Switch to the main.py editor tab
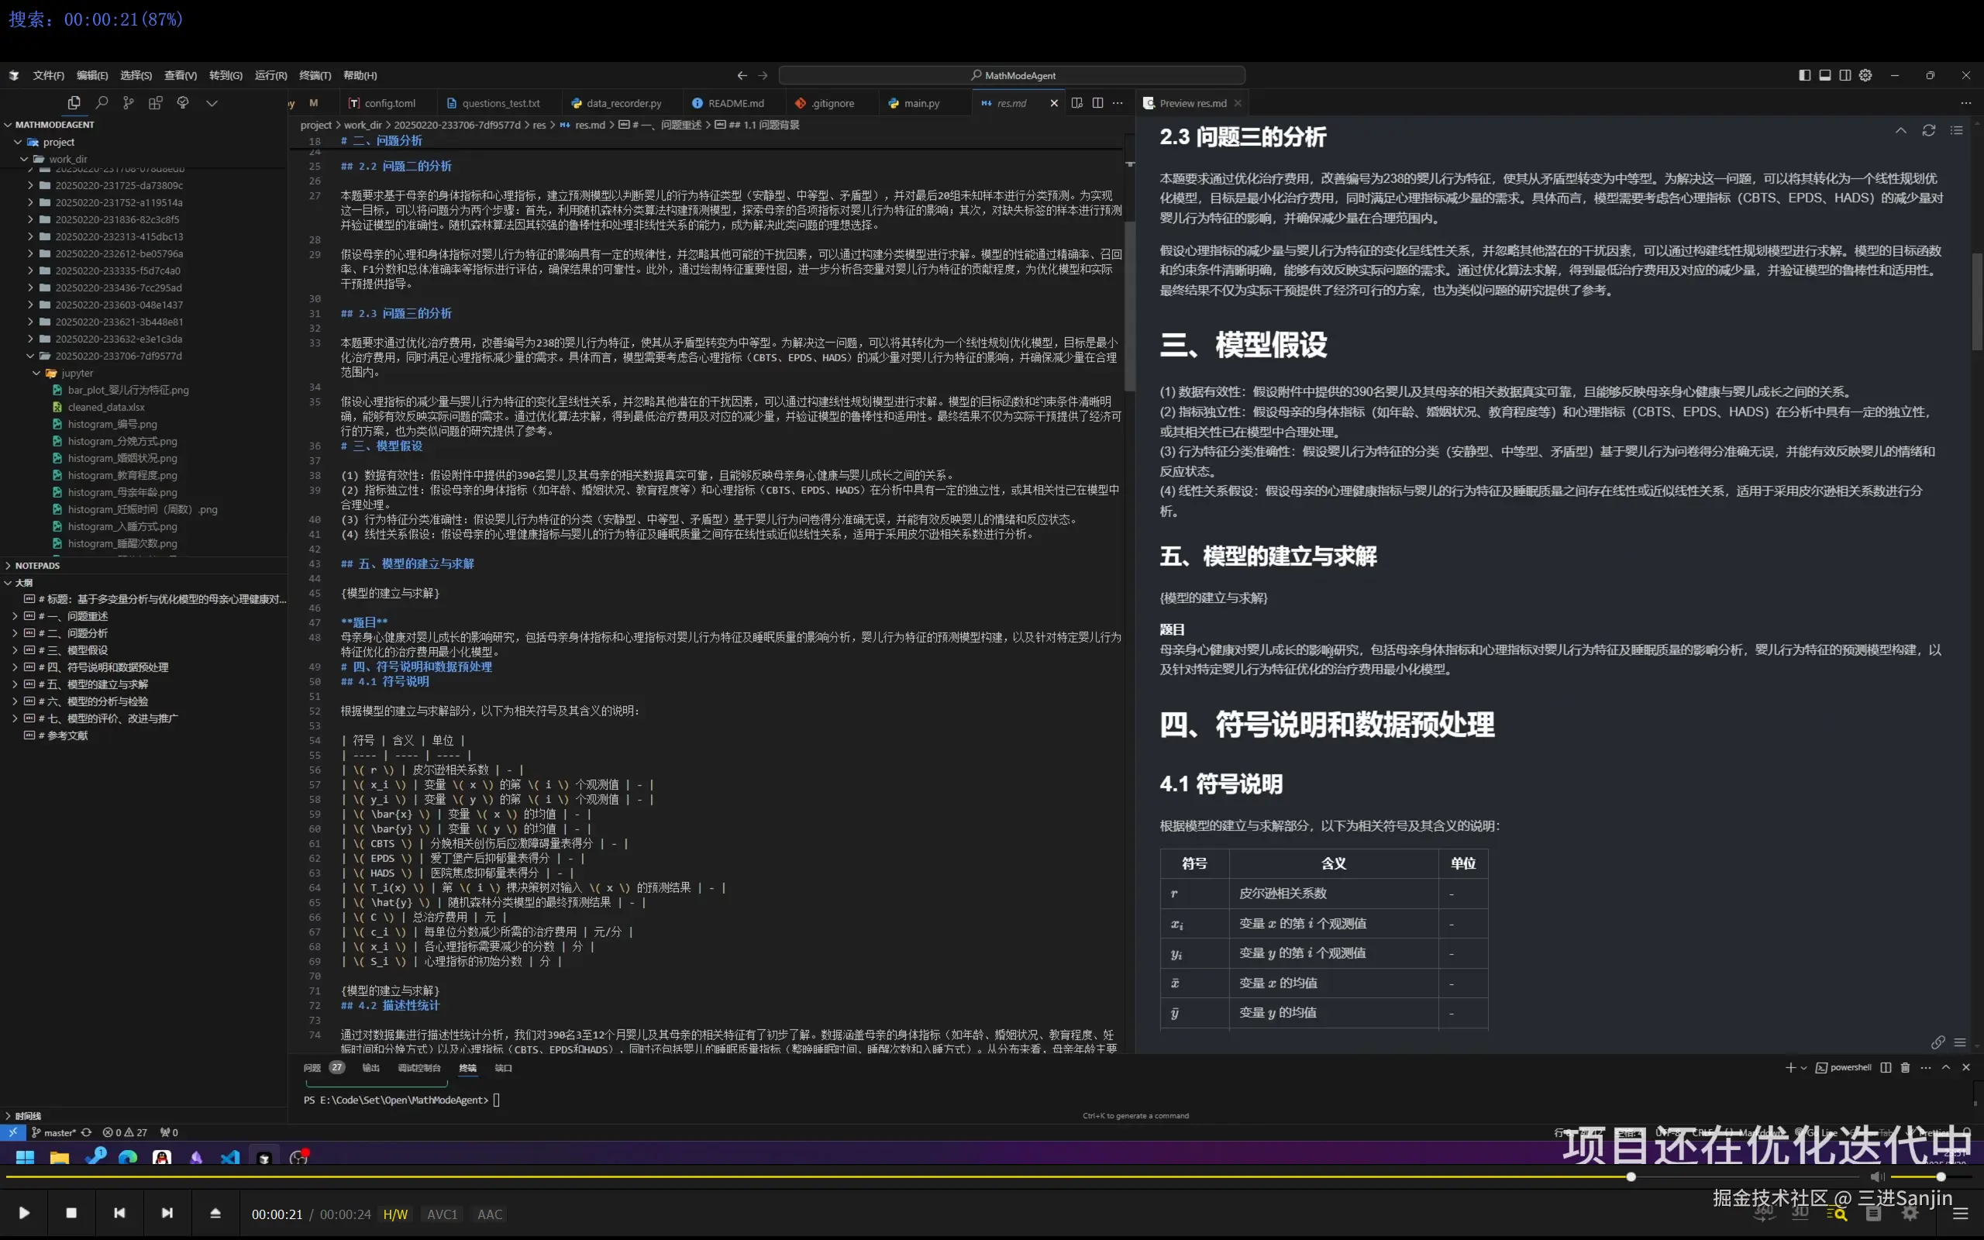The image size is (1984, 1240). tap(921, 103)
